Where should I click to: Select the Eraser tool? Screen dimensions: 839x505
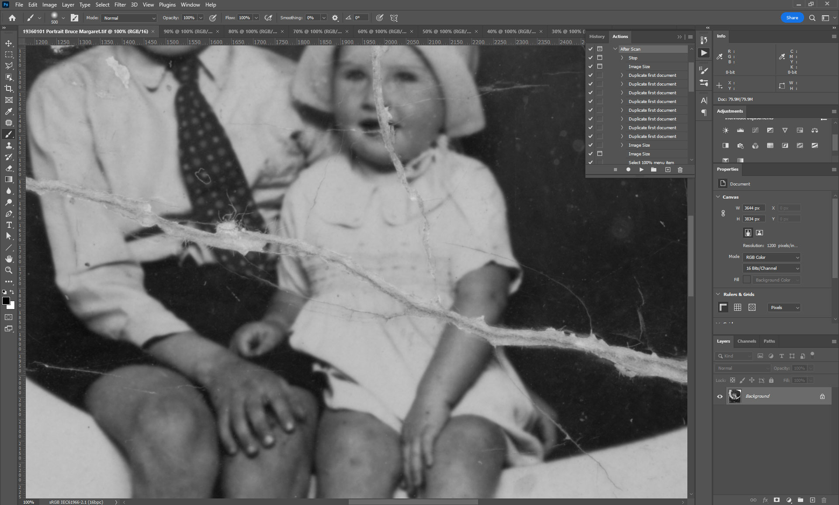(9, 168)
